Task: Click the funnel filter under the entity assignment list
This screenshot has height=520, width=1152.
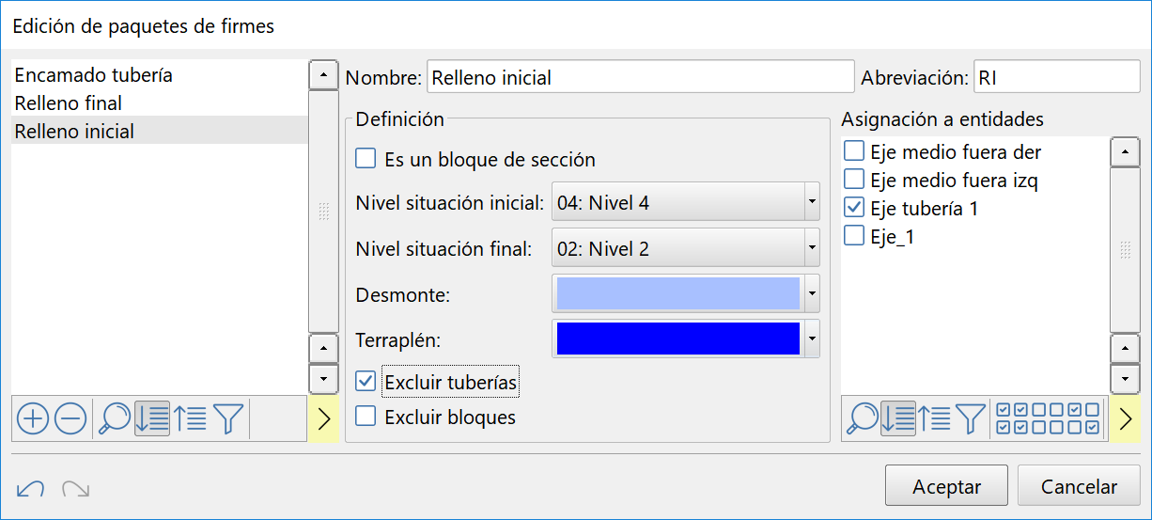Action: [x=971, y=418]
